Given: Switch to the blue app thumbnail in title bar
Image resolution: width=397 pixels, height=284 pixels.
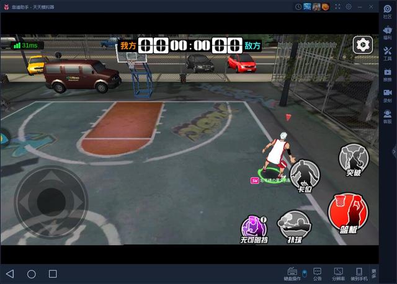Looking at the screenshot, I should pyautogui.click(x=307, y=7).
